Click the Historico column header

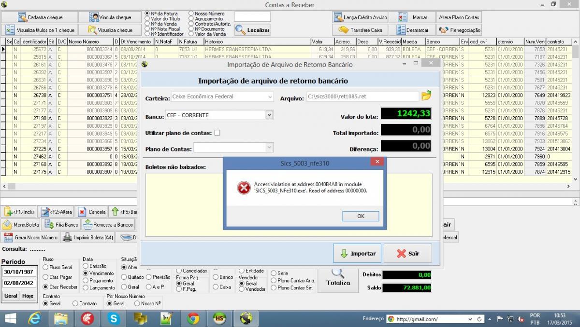(257, 41)
